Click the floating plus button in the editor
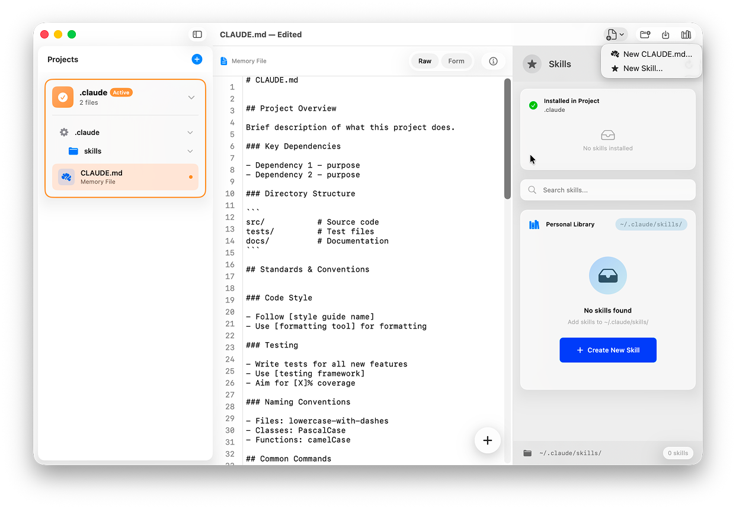736x509 pixels. coord(487,440)
